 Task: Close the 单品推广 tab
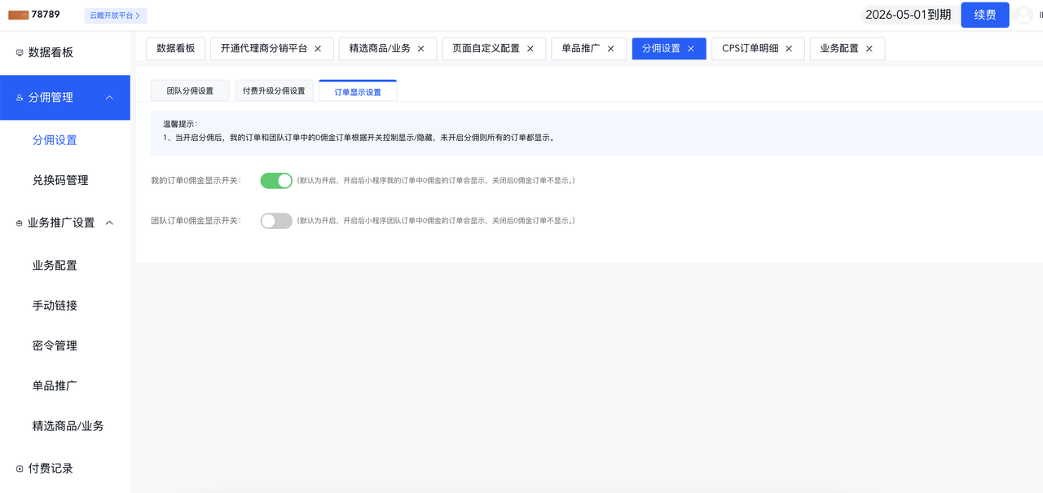[x=610, y=49]
